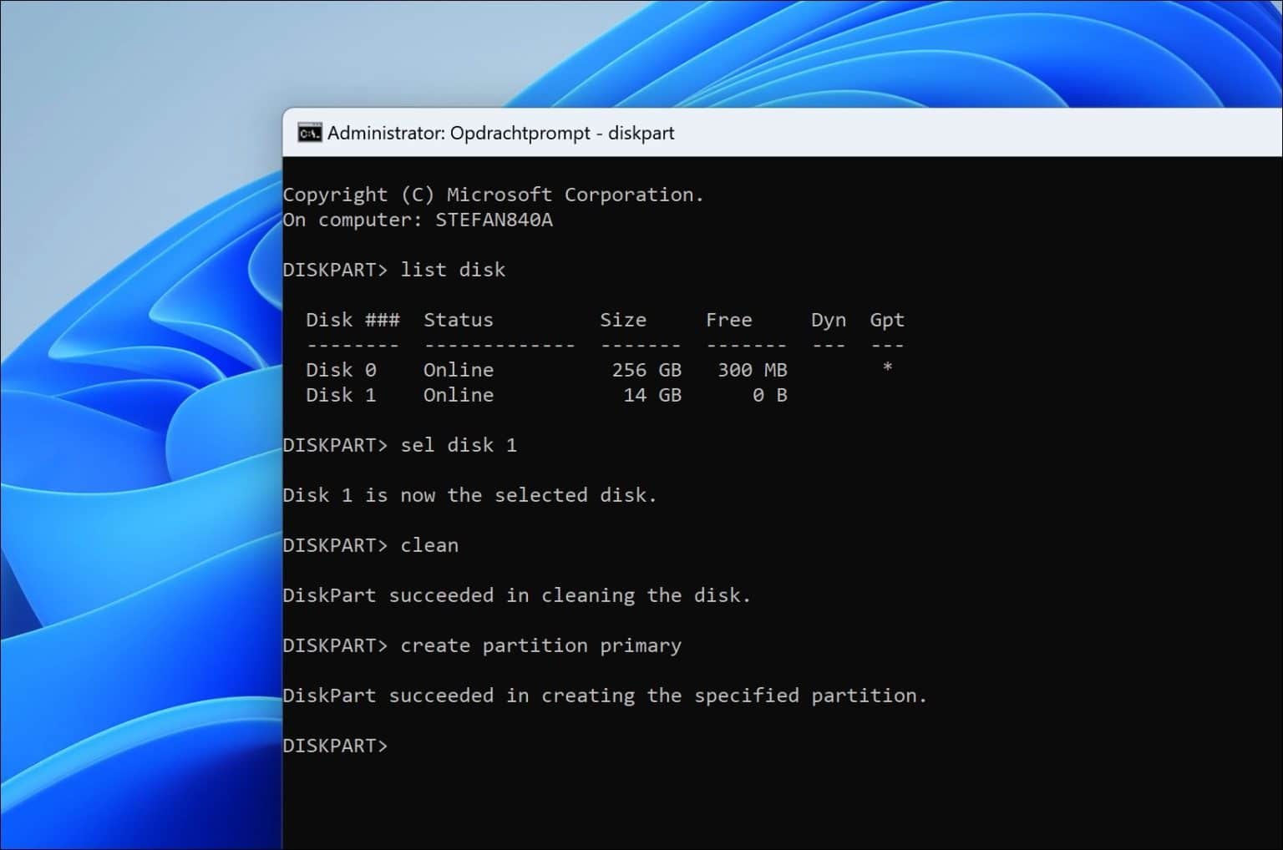Click the 'sel disk 1' command text

click(459, 445)
